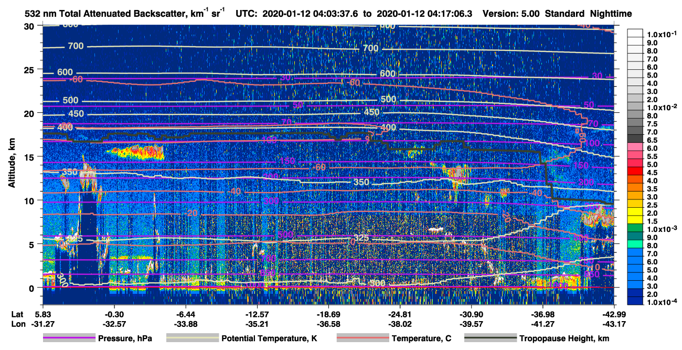The height and width of the screenshot is (350, 682).
Task: Click the colorbar label 4.5
Action: (x=653, y=172)
